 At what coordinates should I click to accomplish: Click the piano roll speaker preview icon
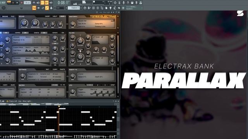(x=3, y=101)
